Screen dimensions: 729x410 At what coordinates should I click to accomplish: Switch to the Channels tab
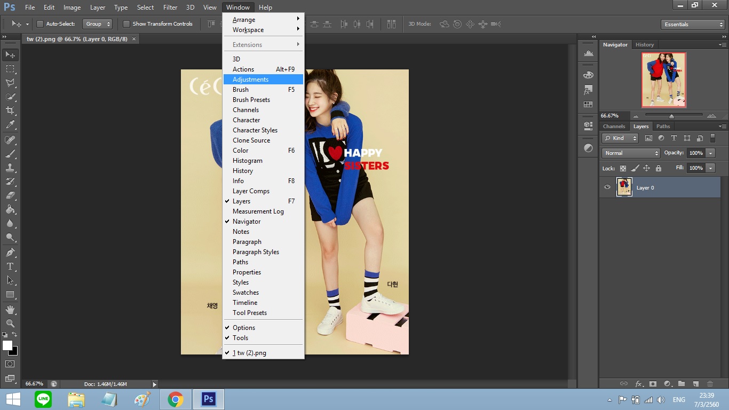click(x=614, y=127)
